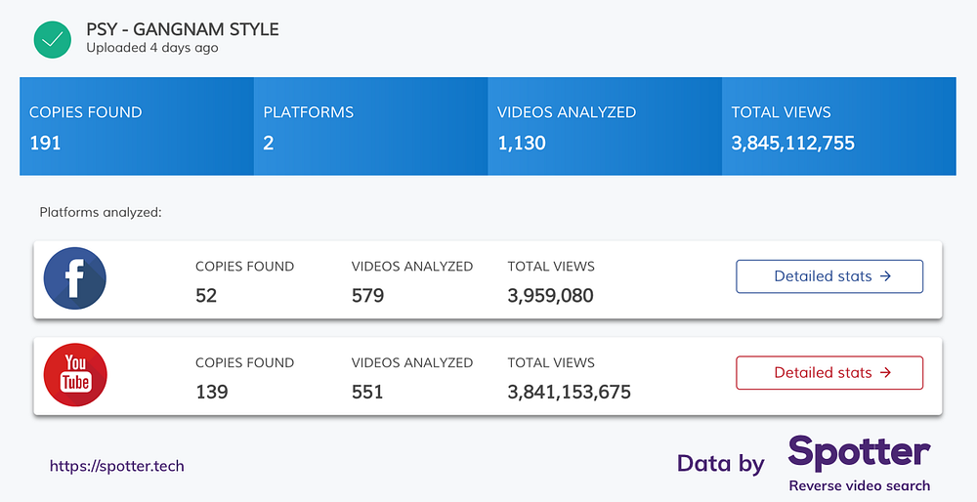The width and height of the screenshot is (977, 502).
Task: Open YouTube Detailed stats
Action: pos(829,372)
